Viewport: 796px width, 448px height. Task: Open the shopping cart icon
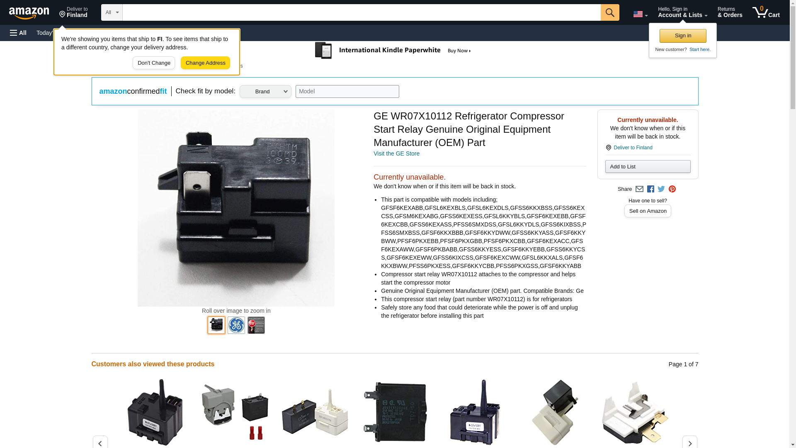coord(766,12)
